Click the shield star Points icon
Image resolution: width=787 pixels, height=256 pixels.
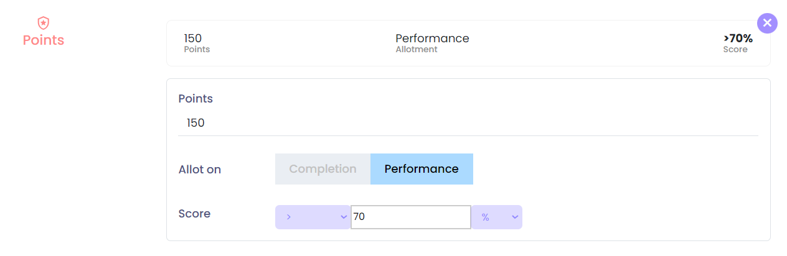pos(43,23)
